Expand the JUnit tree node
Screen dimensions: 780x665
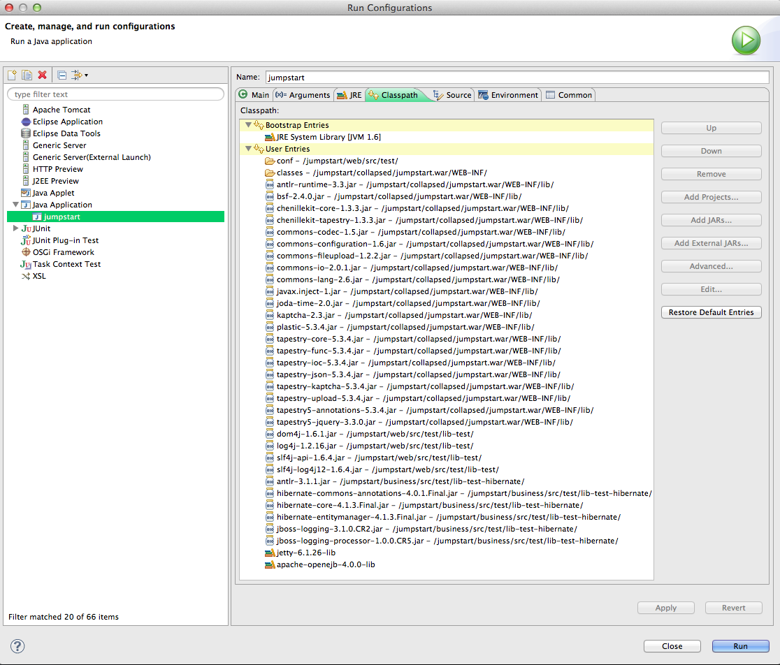coord(15,228)
